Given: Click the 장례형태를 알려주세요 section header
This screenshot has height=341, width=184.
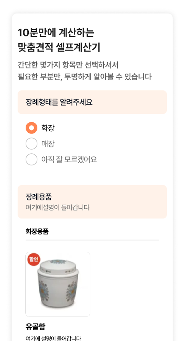Looking at the screenshot, I should [59, 102].
